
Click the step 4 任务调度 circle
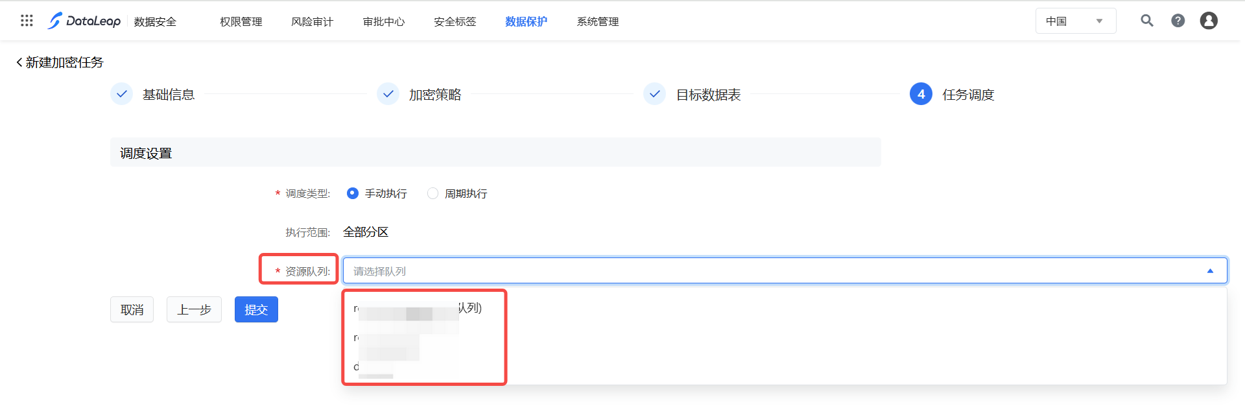[x=921, y=94]
